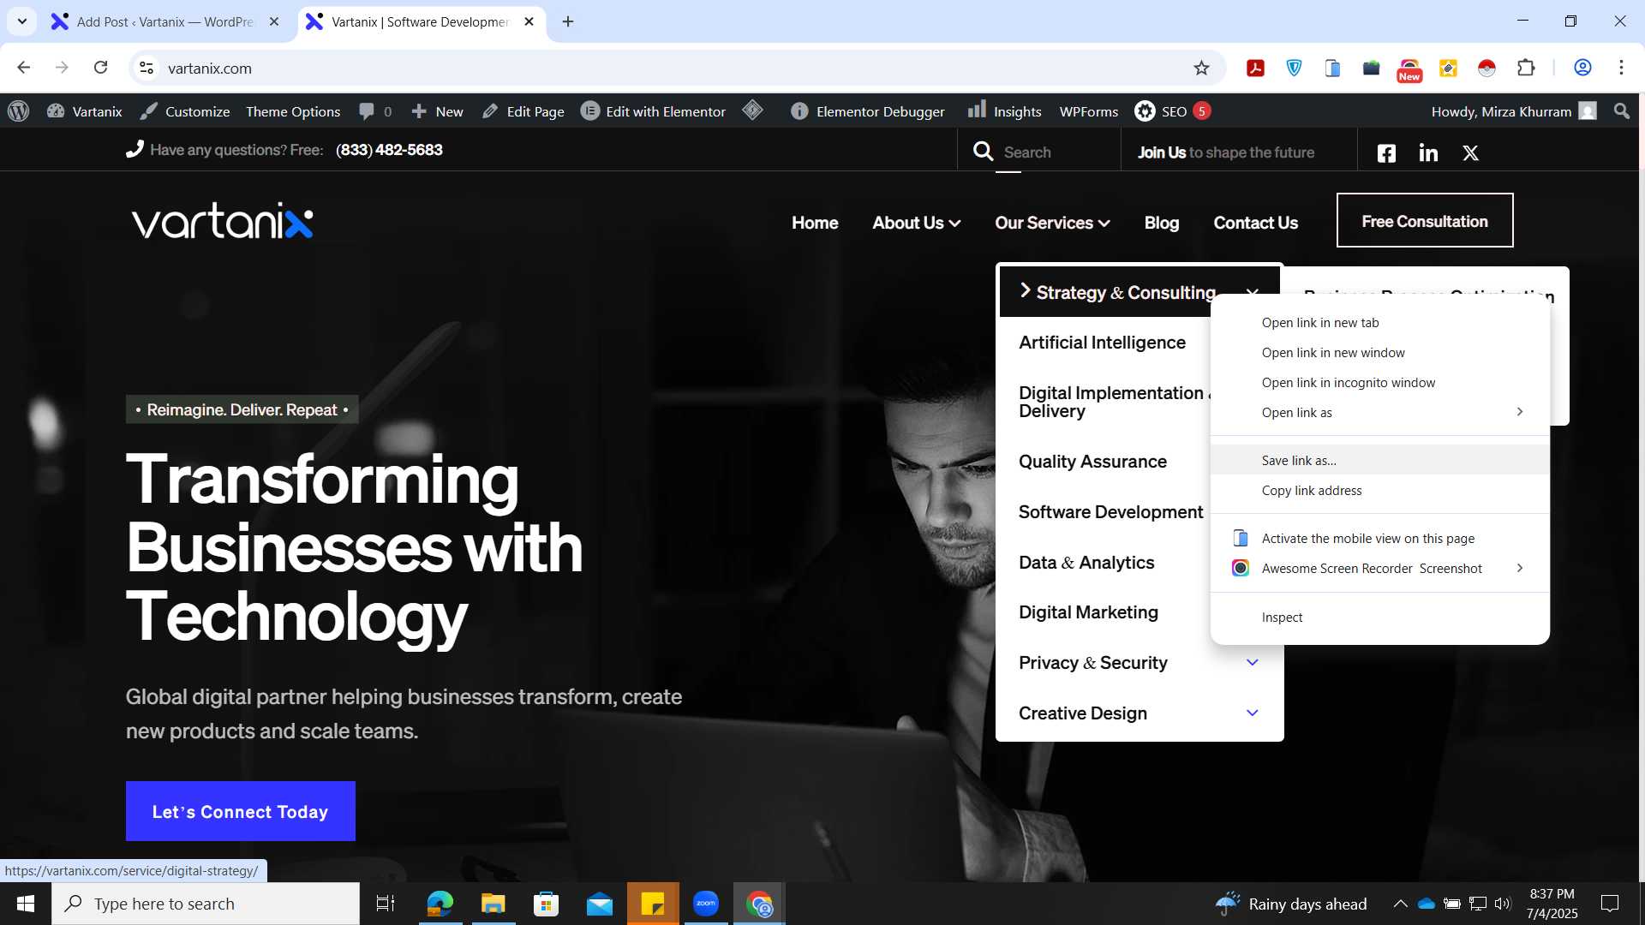
Task: Show hidden system tray icons
Action: coord(1399,904)
